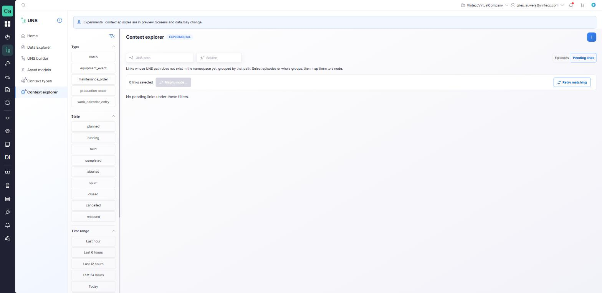This screenshot has width=602, height=293.
Task: Switch to the Episodes tab
Action: (x=562, y=58)
